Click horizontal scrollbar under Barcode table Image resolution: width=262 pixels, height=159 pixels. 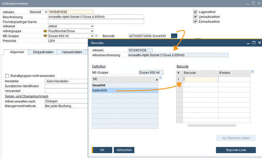coord(212,126)
